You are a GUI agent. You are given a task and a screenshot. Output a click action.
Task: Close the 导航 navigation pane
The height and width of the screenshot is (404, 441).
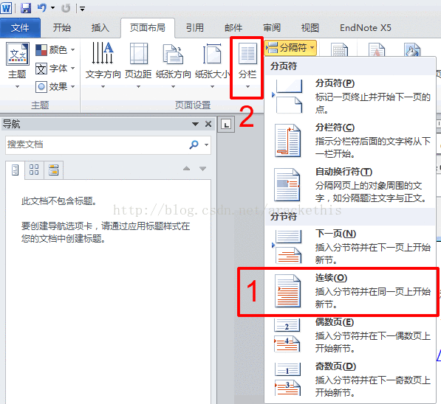click(208, 124)
